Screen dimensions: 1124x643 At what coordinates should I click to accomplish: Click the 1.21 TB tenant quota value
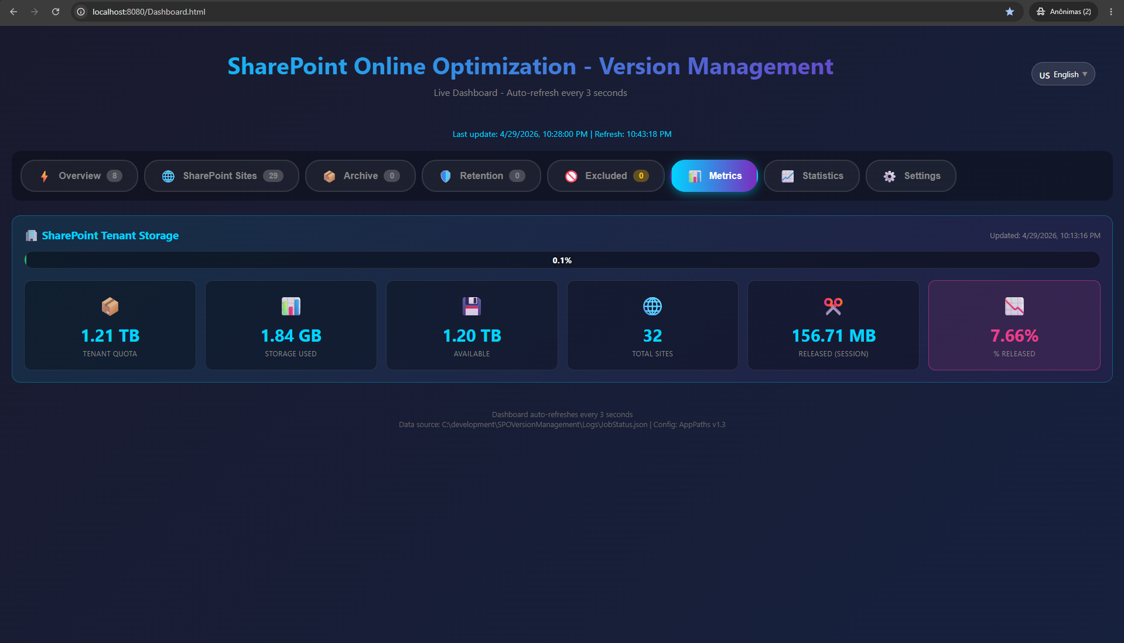click(x=110, y=336)
